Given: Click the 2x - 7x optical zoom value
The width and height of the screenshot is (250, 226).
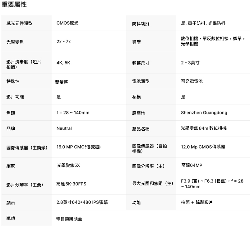Looking at the screenshot, I should 63,41.
